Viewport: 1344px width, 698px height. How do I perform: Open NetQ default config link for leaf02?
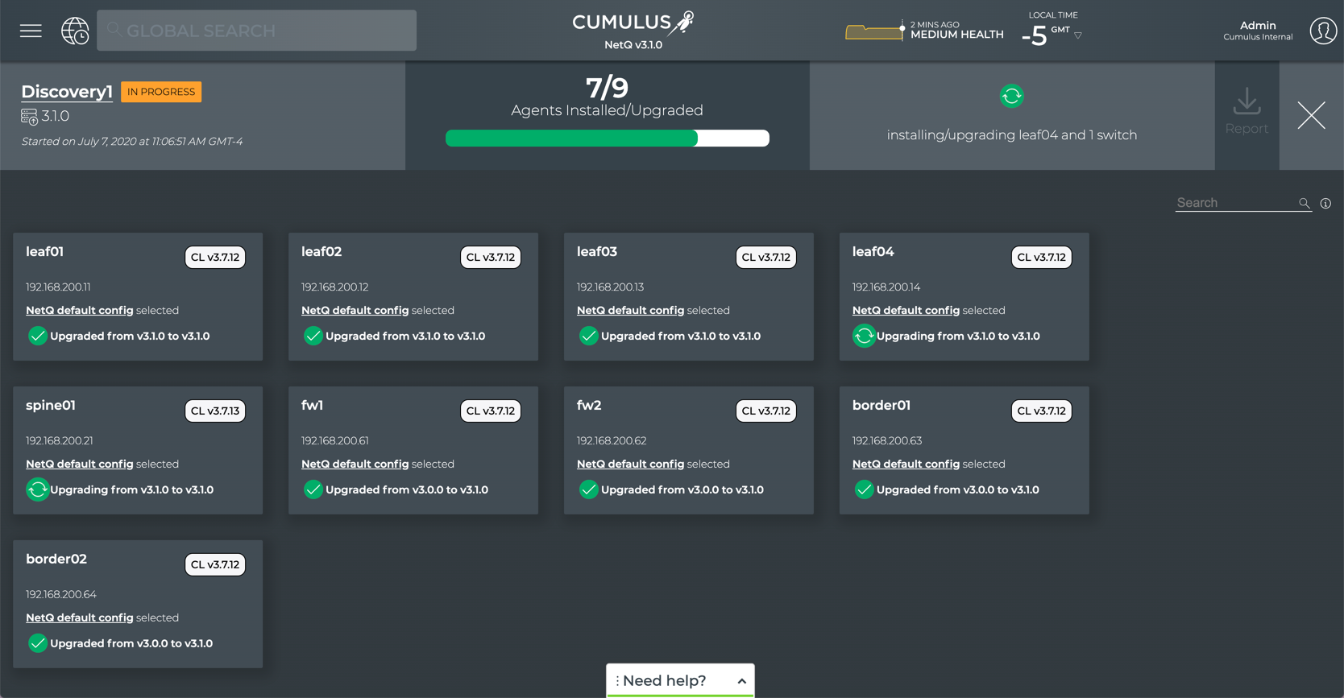click(x=355, y=311)
